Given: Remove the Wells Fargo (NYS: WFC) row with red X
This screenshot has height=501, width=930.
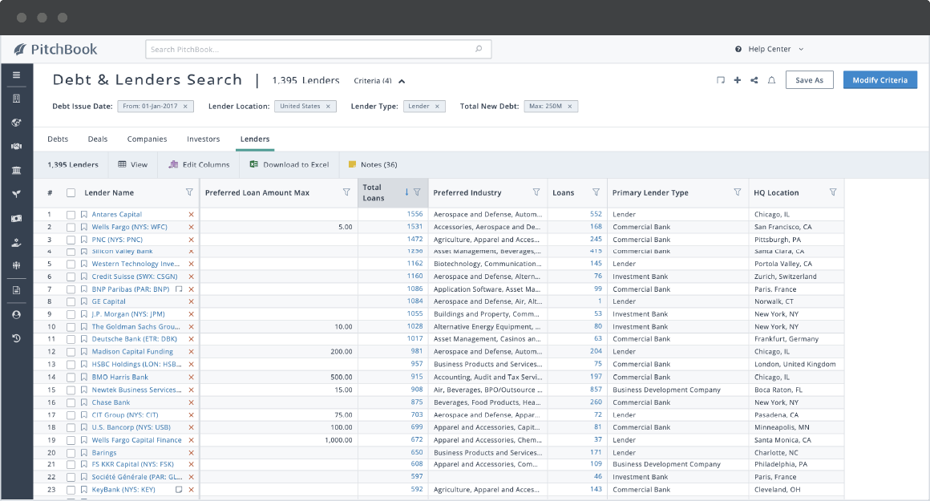Looking at the screenshot, I should click(x=191, y=227).
